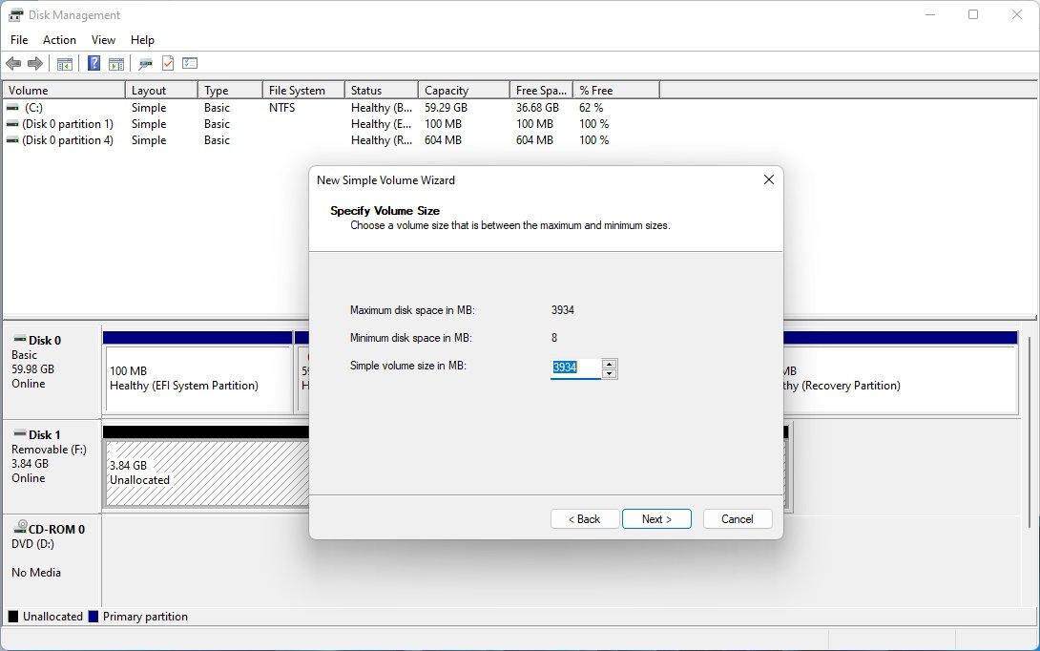This screenshot has width=1040, height=651.
Task: Click the Connect disk toolbar icon
Action: click(x=145, y=64)
